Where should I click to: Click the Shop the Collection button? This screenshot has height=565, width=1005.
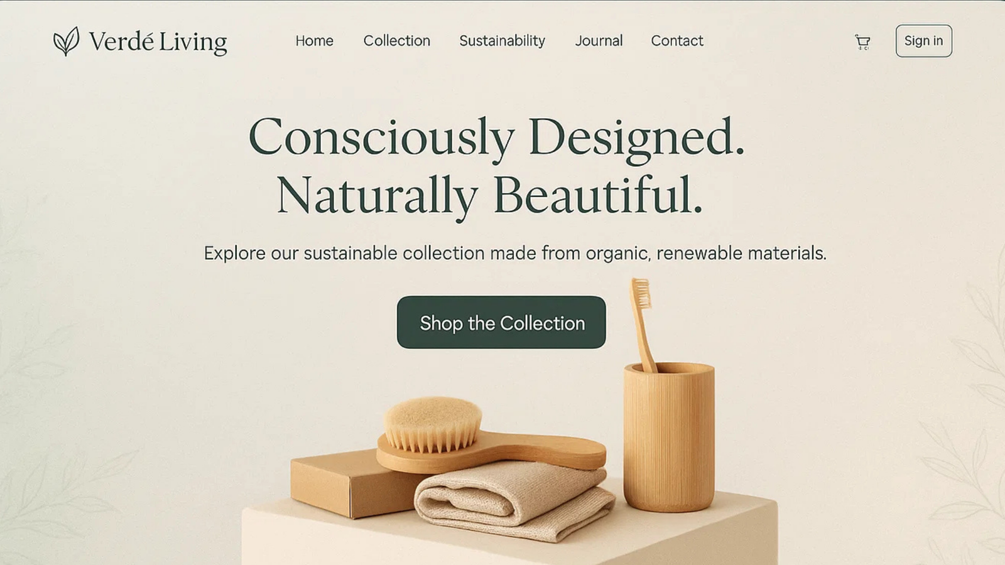(x=501, y=322)
